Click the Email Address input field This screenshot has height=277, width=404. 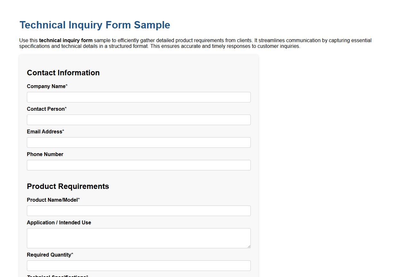coord(139,142)
